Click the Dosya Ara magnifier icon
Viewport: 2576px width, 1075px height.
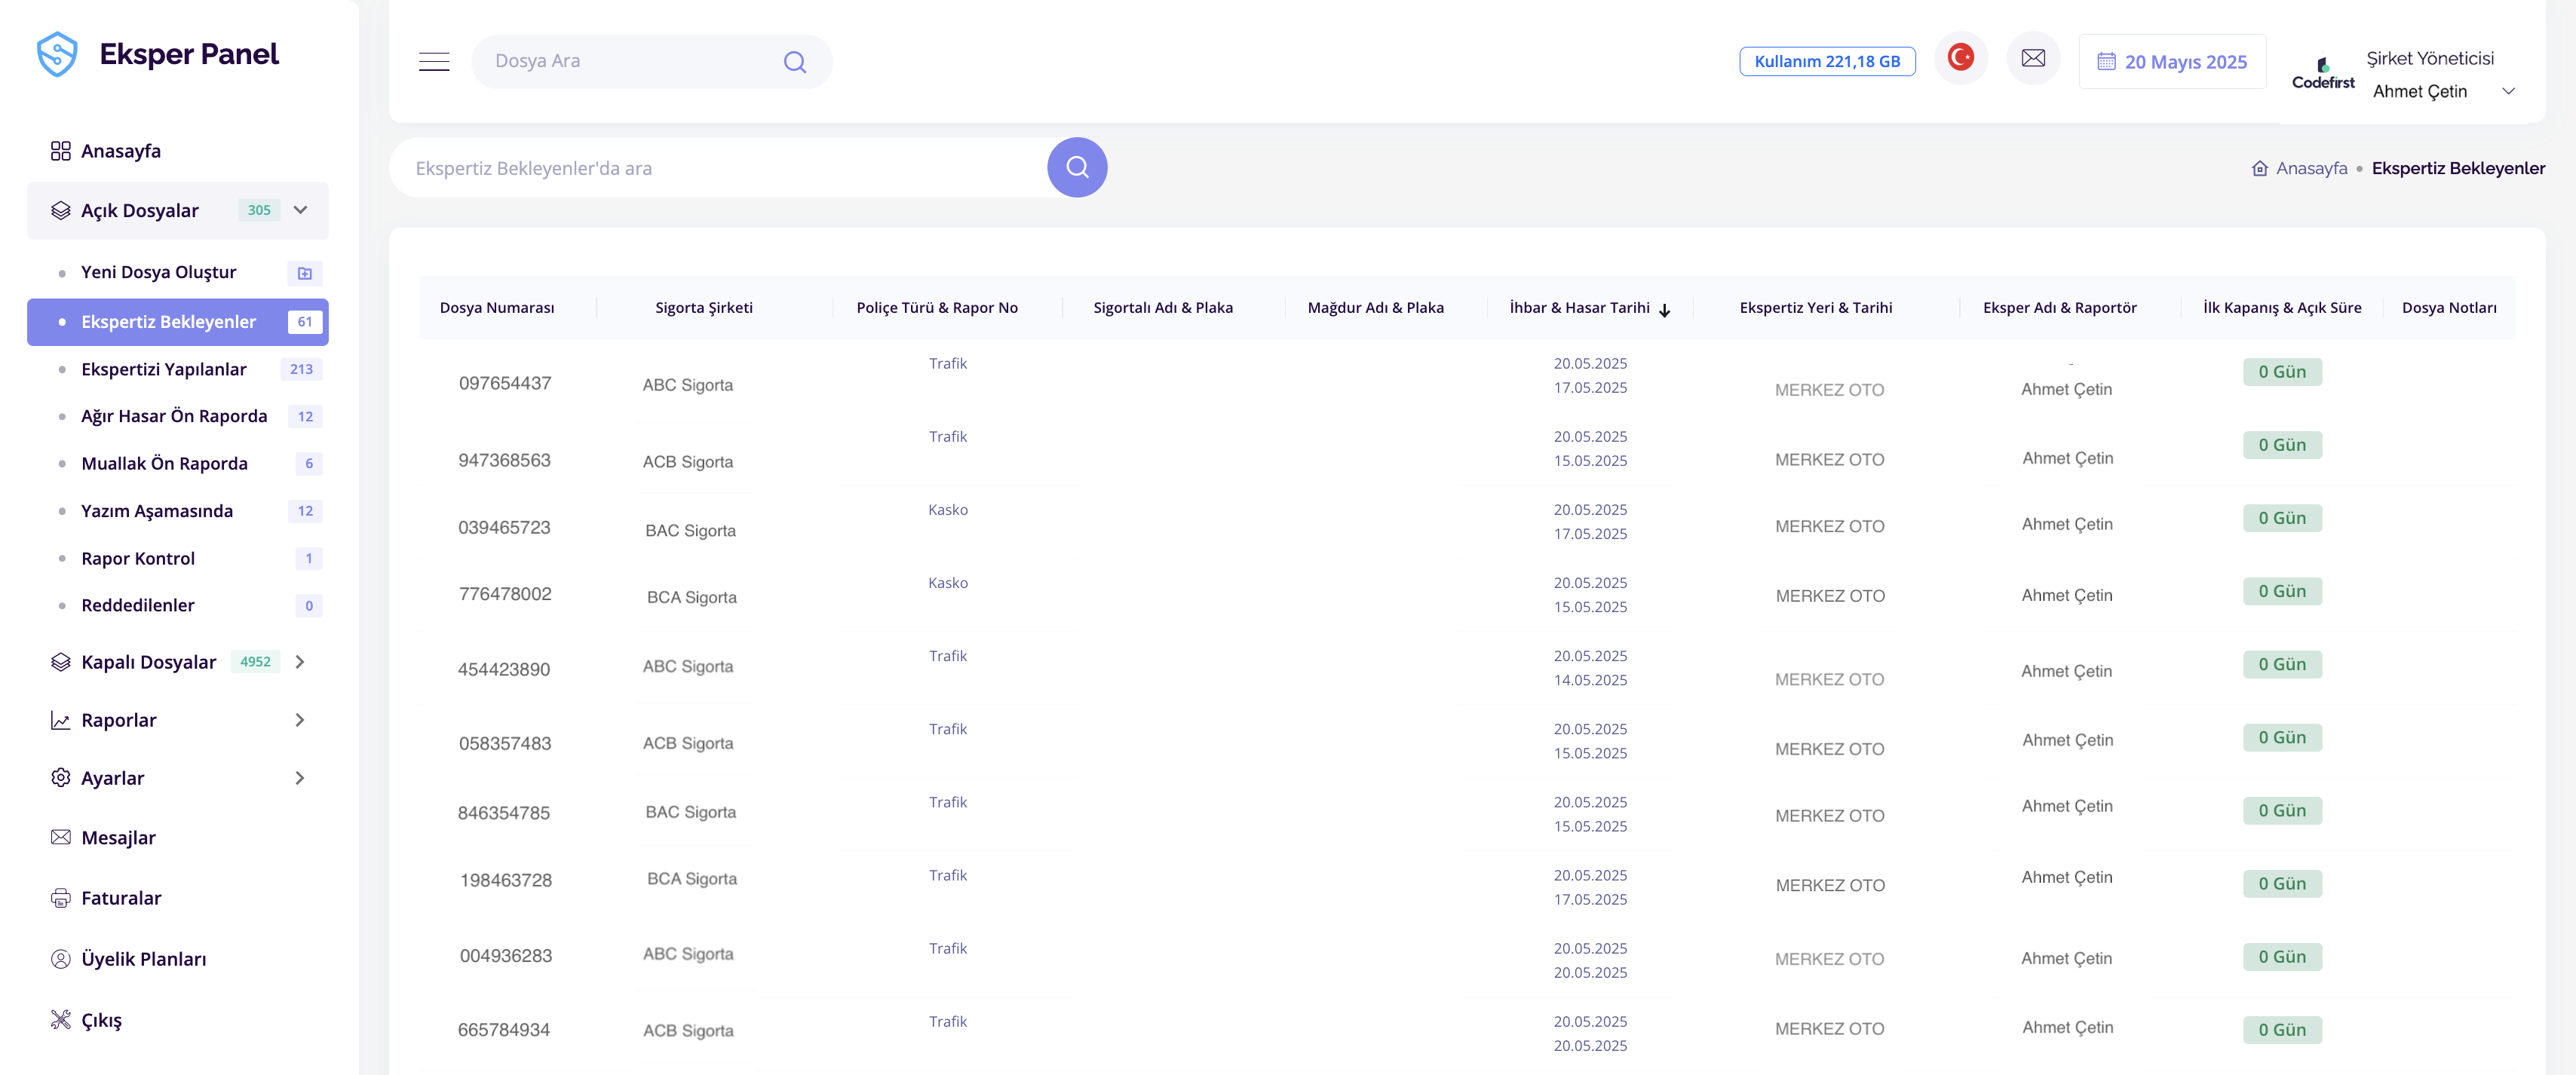(795, 62)
